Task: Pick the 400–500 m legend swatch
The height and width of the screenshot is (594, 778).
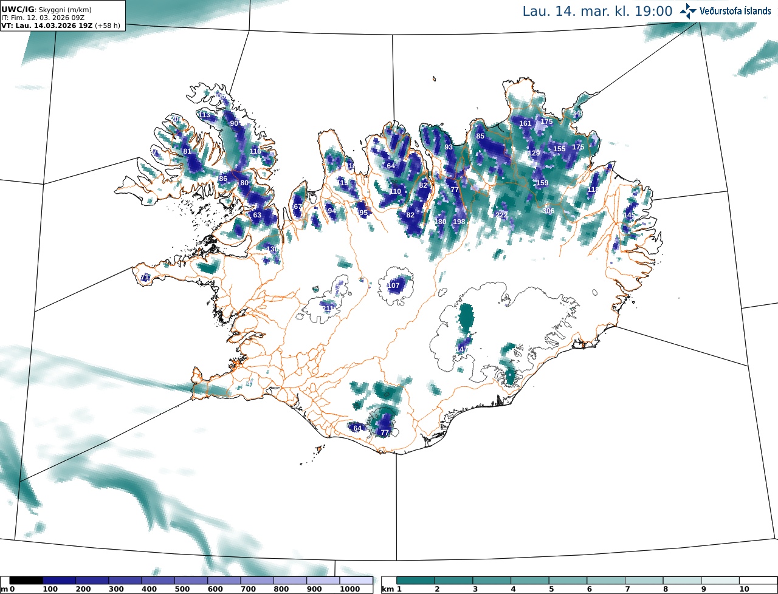Action: pos(158,581)
